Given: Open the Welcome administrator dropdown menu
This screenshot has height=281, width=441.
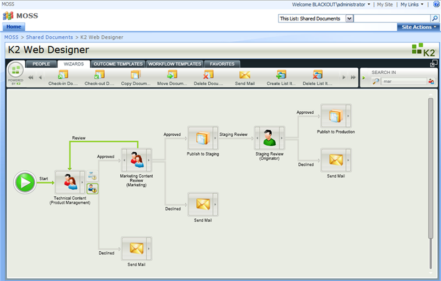Looking at the screenshot, I should pos(331,4).
